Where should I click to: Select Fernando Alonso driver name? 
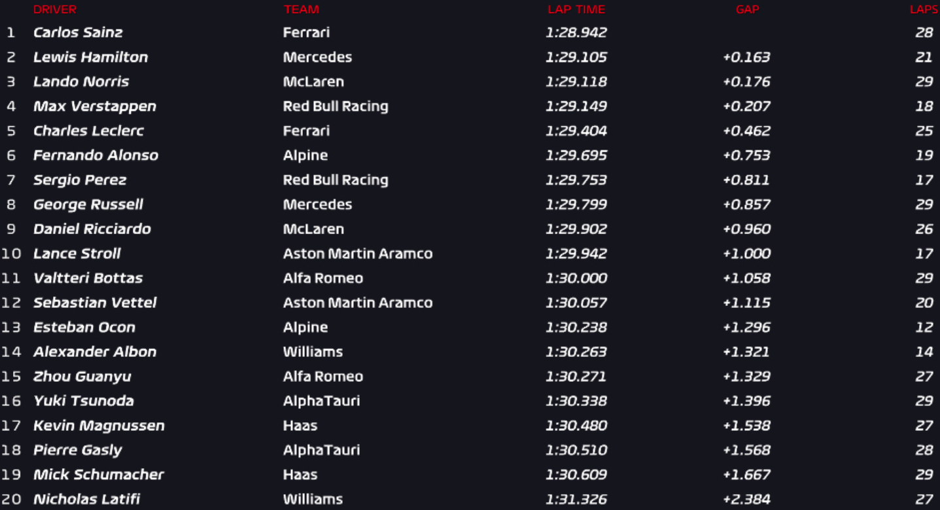[x=96, y=155]
